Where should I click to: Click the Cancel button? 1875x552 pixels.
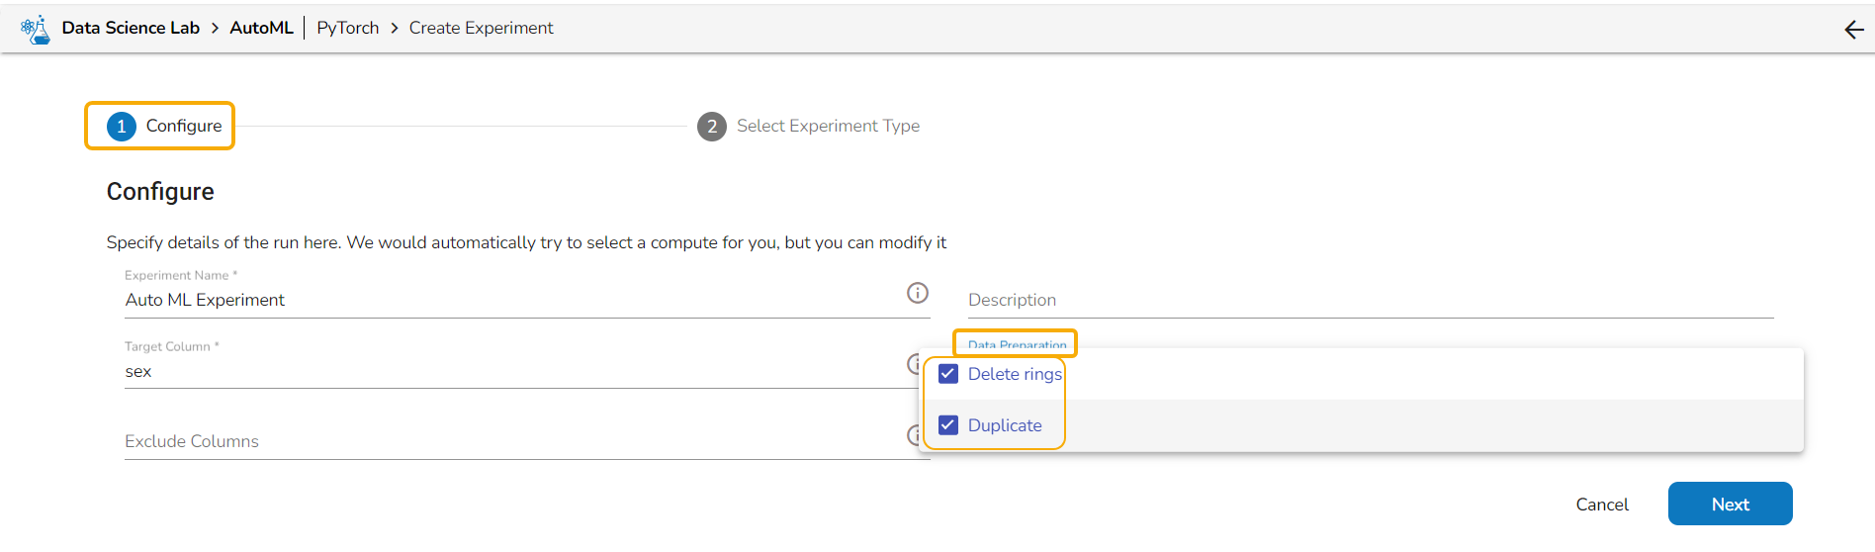click(1601, 505)
